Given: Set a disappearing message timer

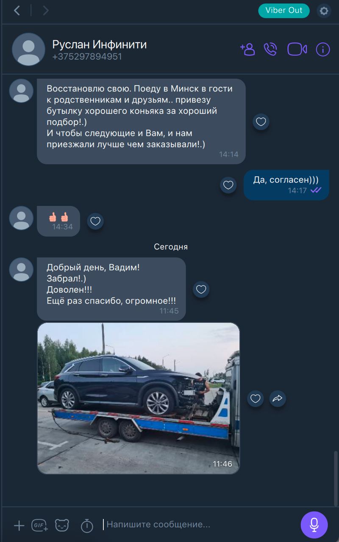Looking at the screenshot, I should point(87,525).
